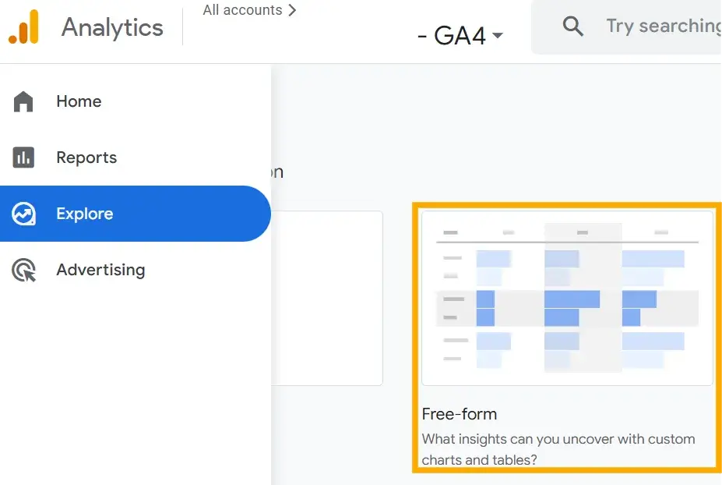This screenshot has height=485, width=722.
Task: Click the Analytics title text
Action: click(111, 28)
